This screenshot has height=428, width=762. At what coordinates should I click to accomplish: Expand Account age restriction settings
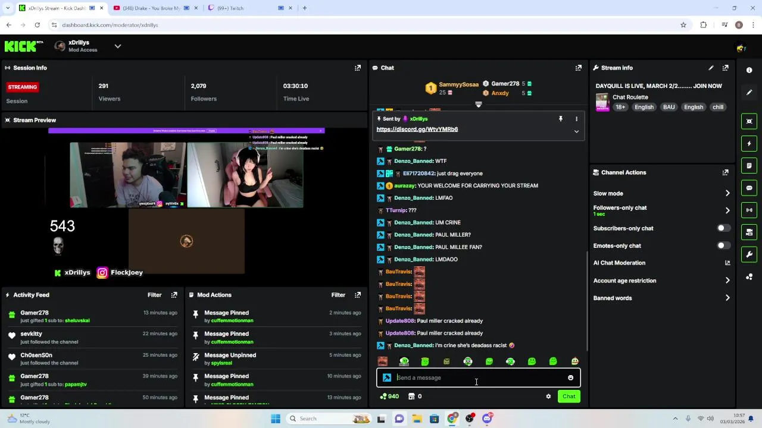727,281
